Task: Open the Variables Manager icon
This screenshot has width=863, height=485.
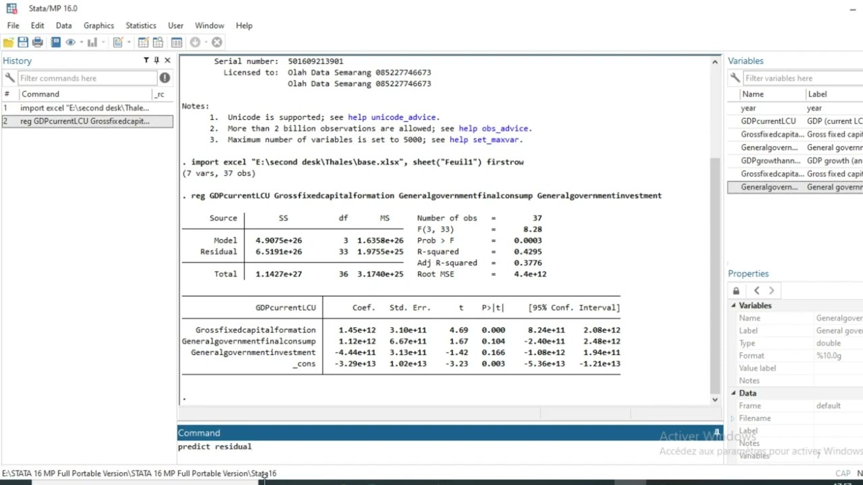Action: coord(177,42)
